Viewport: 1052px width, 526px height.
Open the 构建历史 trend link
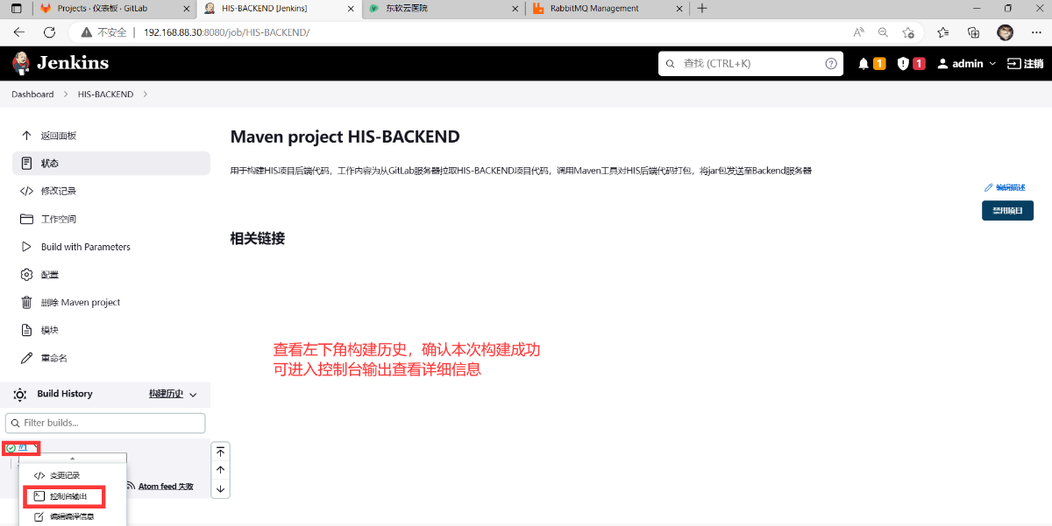166,394
